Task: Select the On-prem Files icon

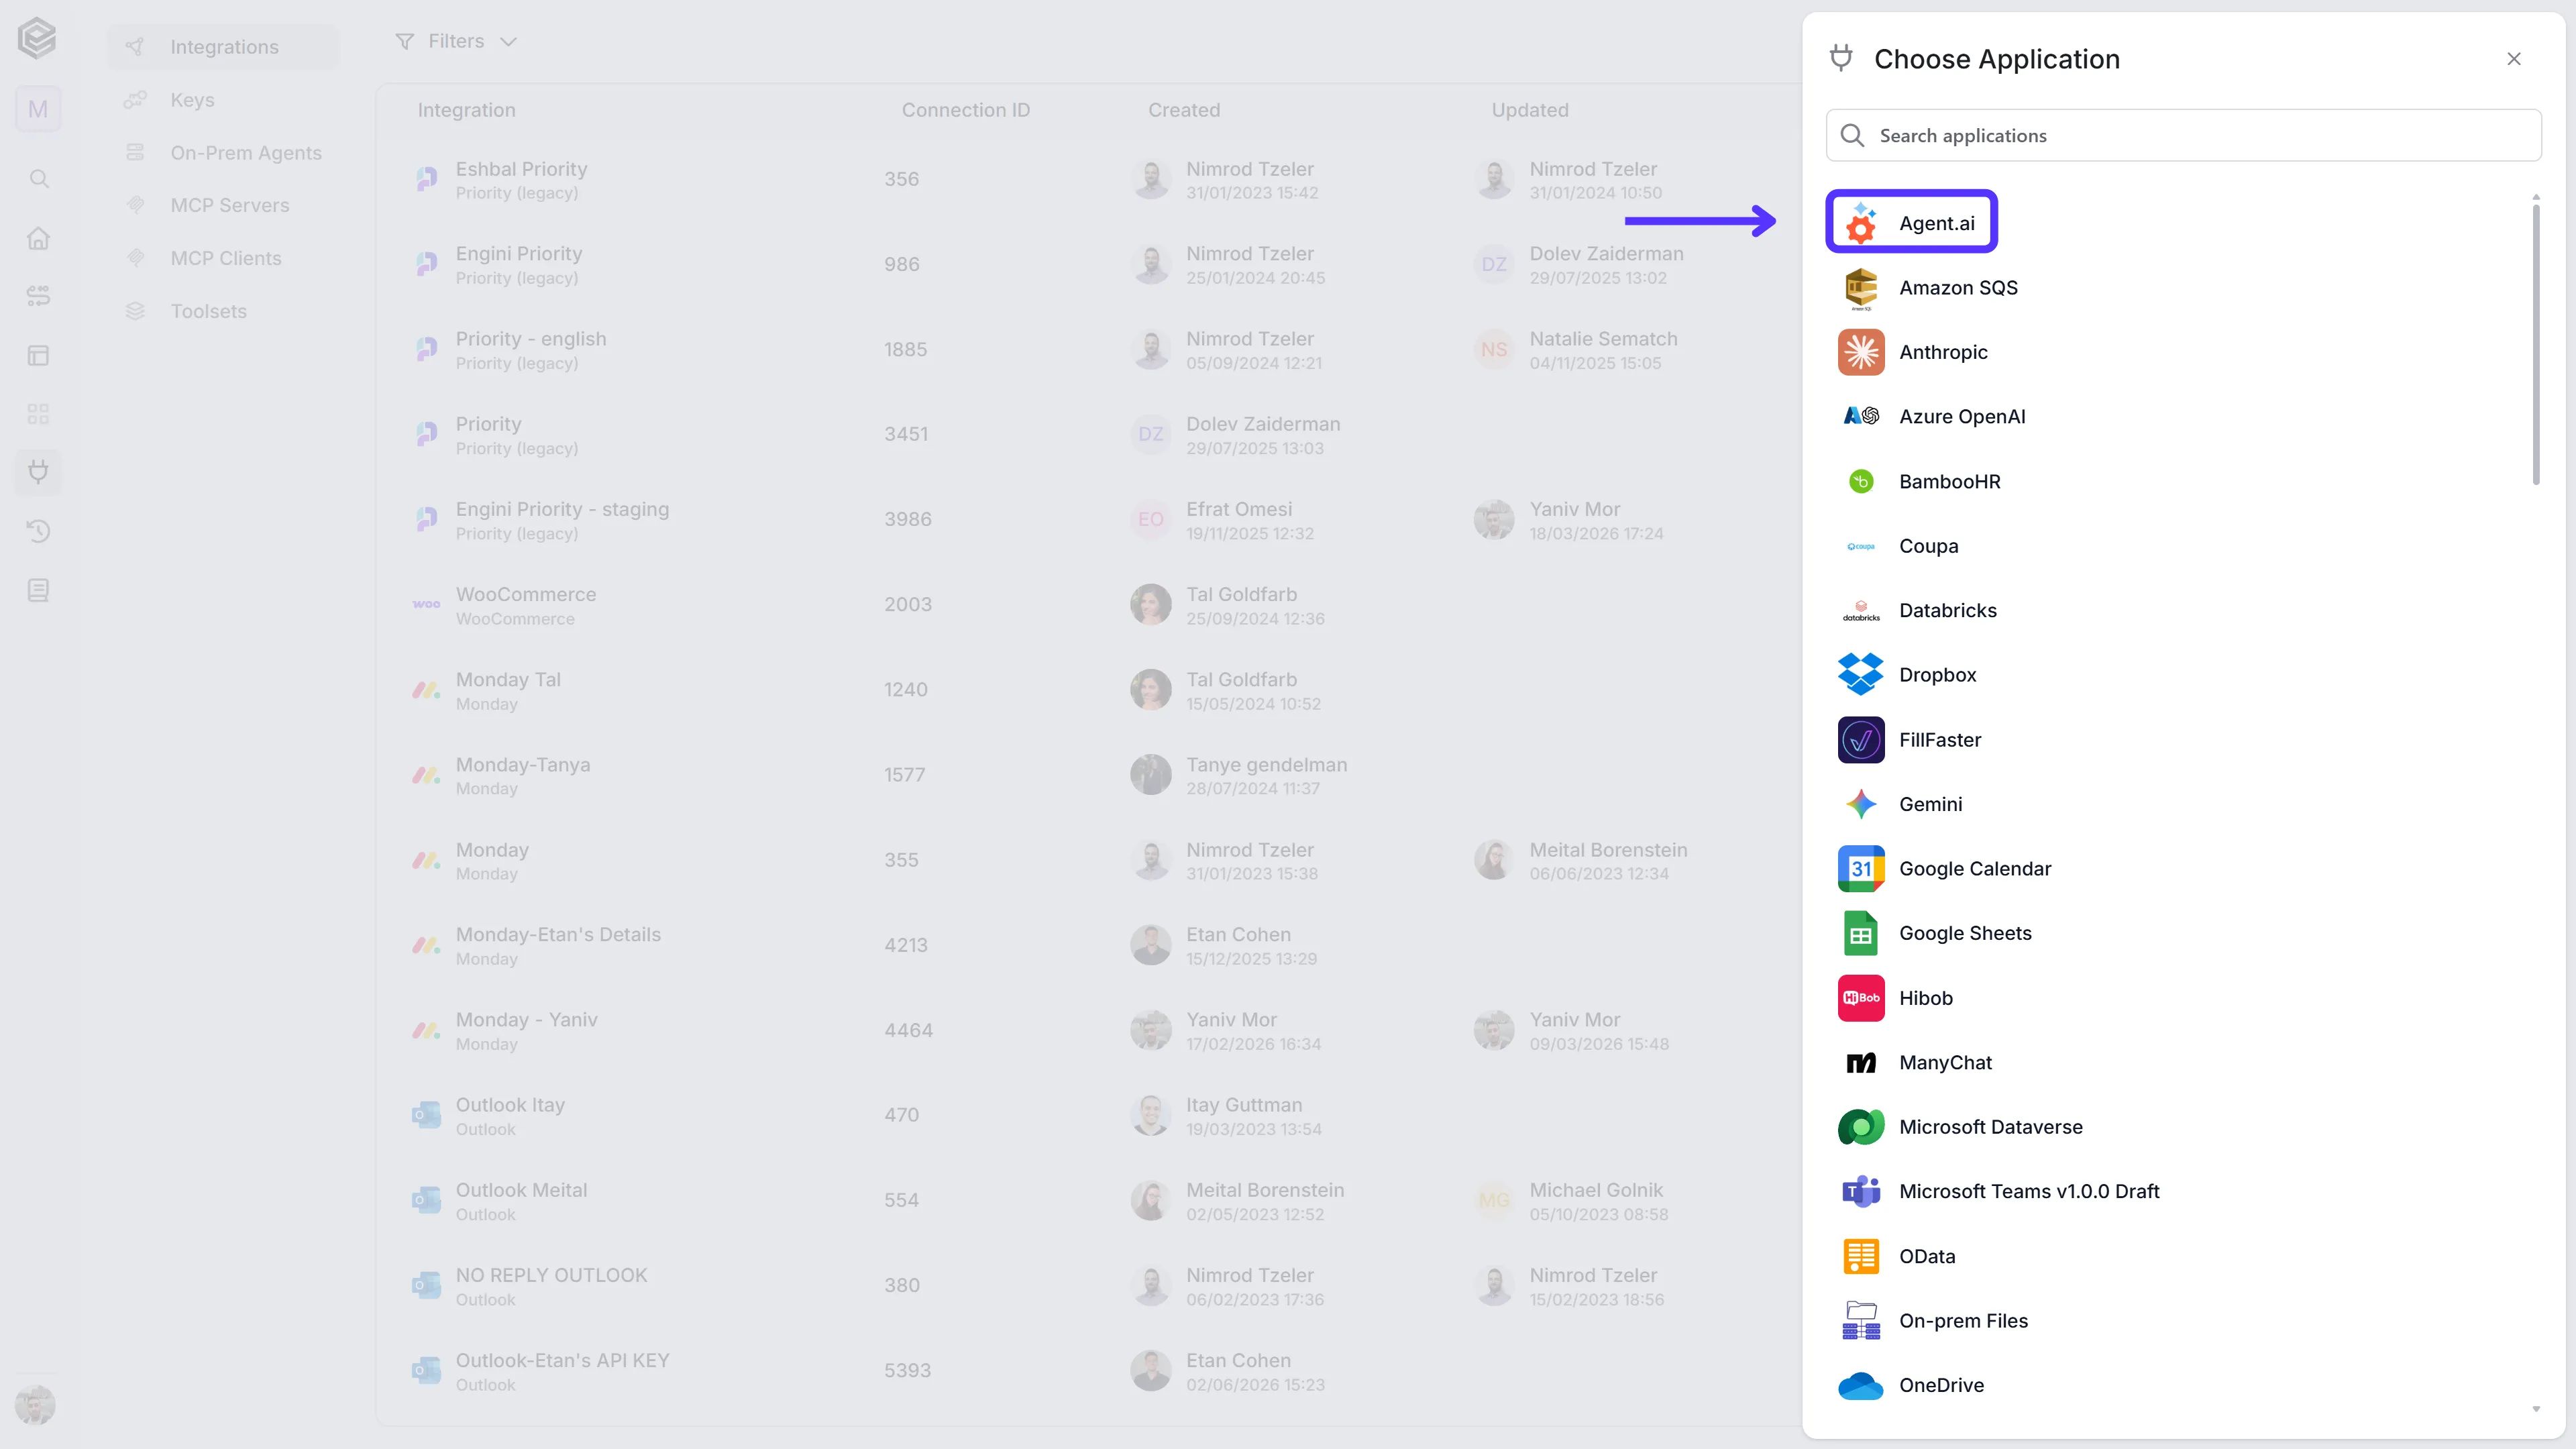Action: click(1860, 1320)
